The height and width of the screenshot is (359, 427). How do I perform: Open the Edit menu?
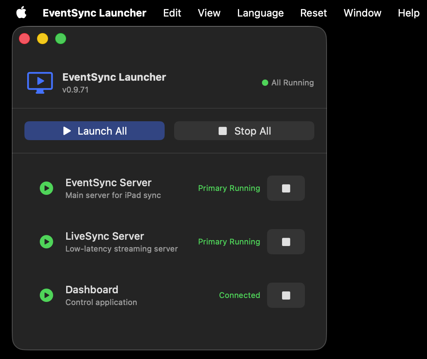172,13
